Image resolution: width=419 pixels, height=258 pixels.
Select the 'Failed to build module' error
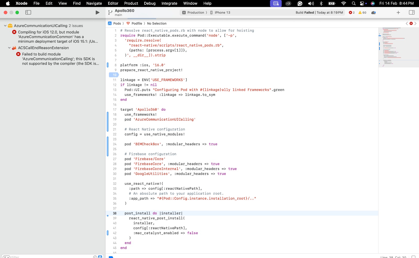tap(60, 59)
